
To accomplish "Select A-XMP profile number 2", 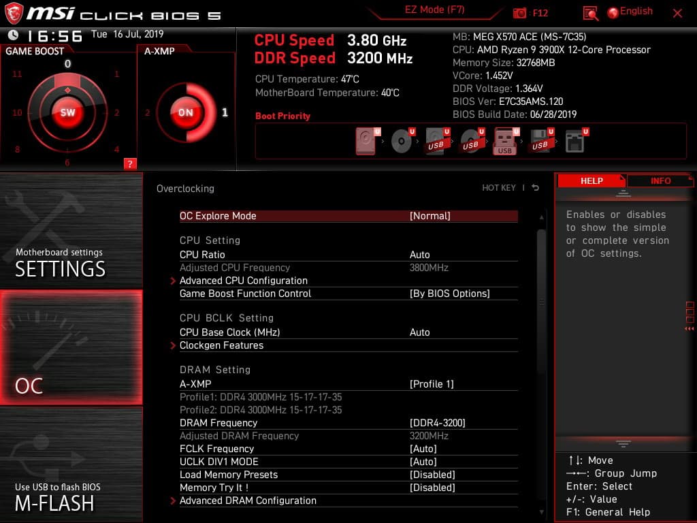I will pos(148,113).
